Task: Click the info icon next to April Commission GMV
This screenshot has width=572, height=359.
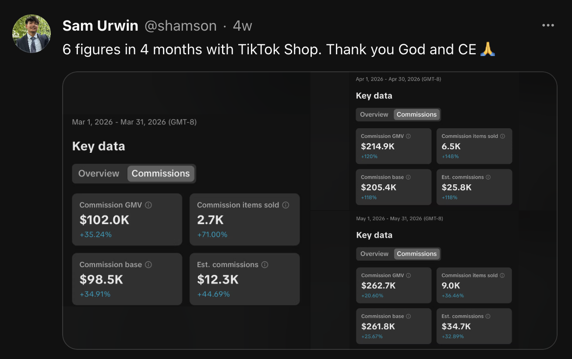Action: click(x=408, y=136)
